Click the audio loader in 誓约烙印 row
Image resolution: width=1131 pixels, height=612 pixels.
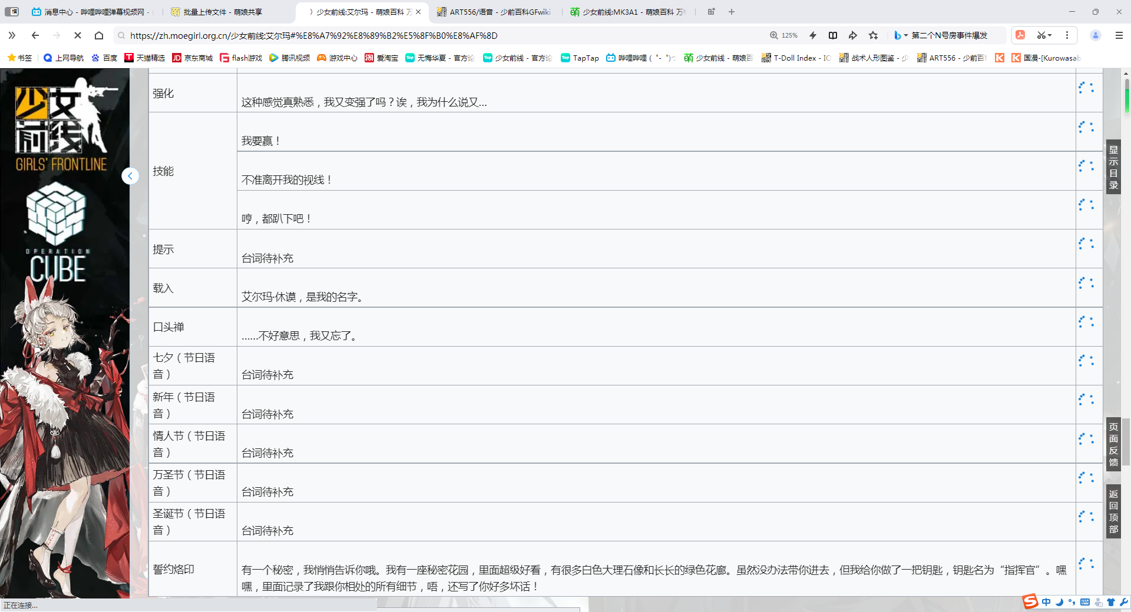[x=1086, y=564]
